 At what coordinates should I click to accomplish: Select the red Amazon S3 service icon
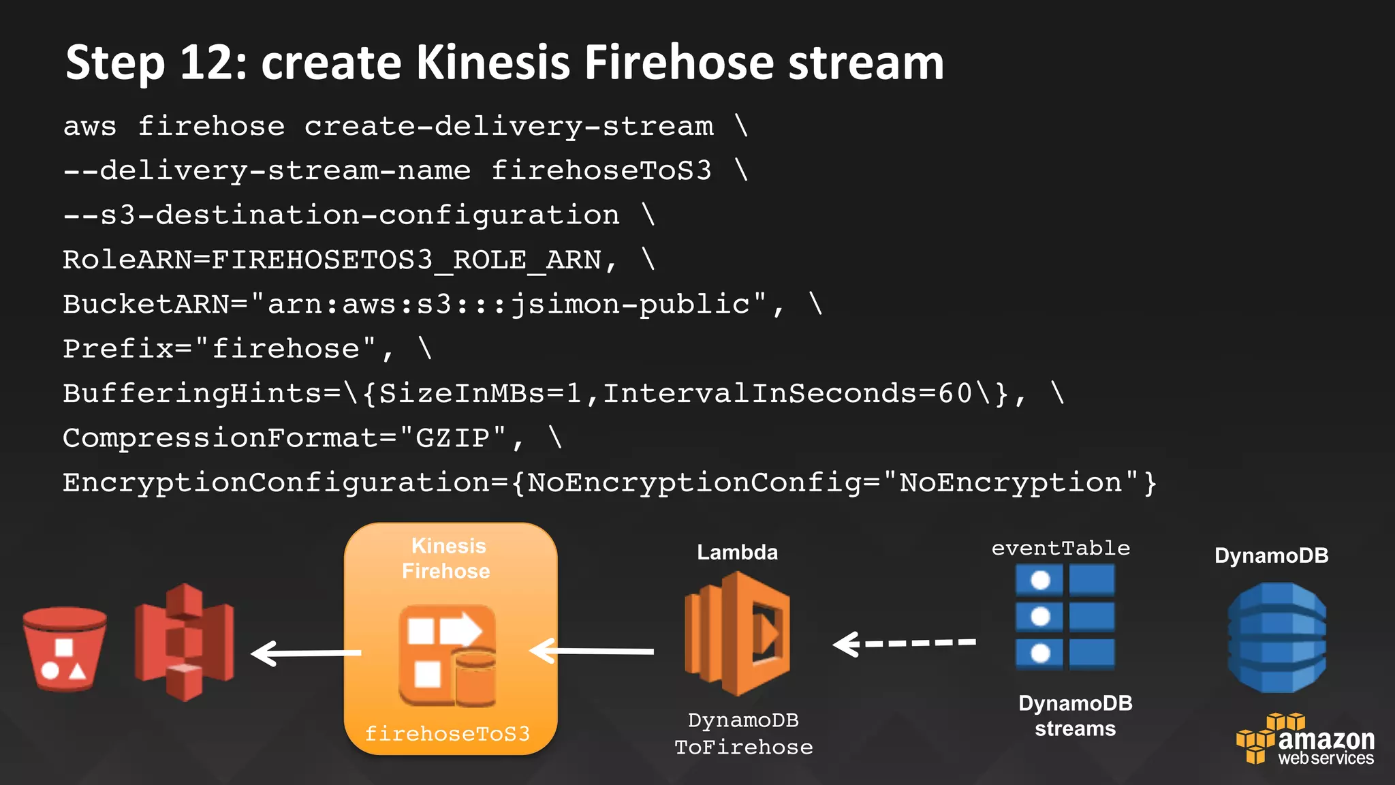[x=184, y=642]
